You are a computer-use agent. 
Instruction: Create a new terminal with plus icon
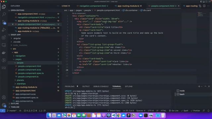pyautogui.click(x=199, y=86)
